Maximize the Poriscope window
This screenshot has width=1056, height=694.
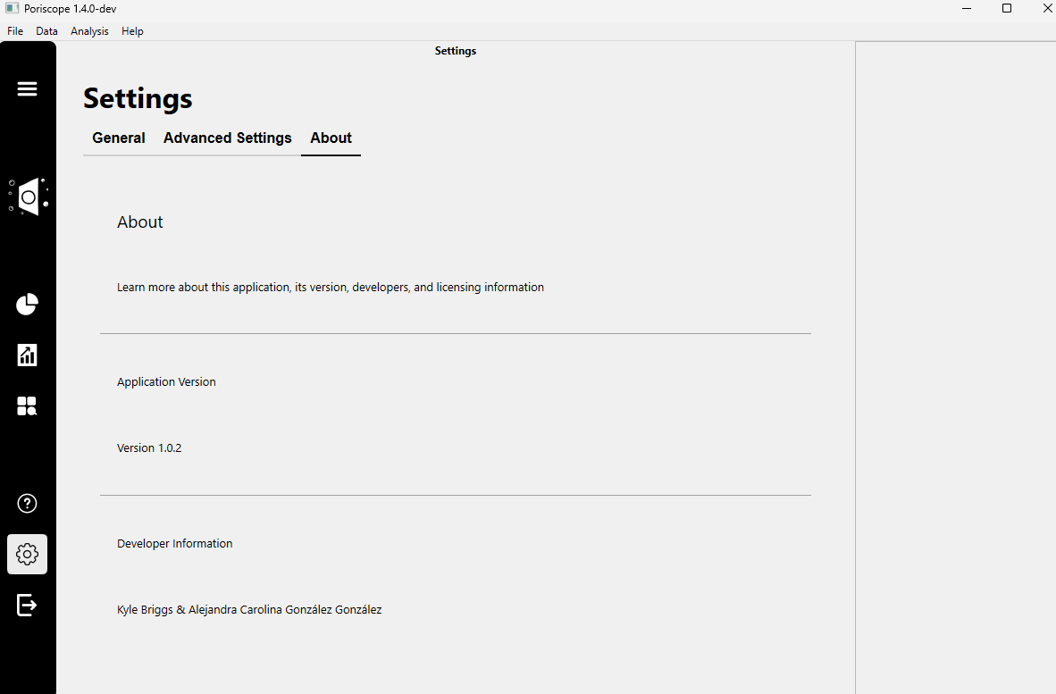(1007, 9)
